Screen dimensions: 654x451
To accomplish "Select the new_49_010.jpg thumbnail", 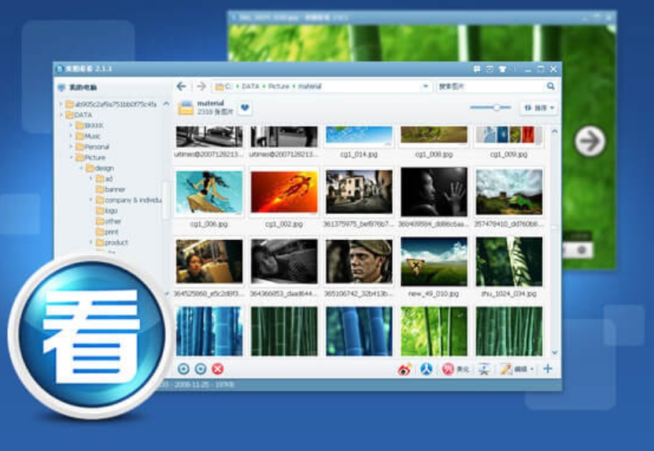I will pos(434,261).
